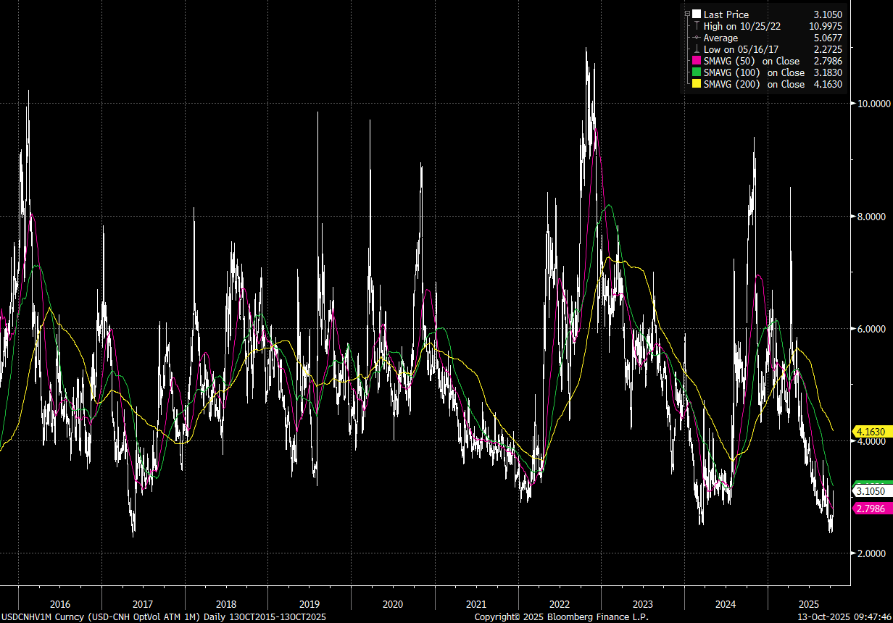Click the Average marker icon in legend
The image size is (893, 623).
697,38
